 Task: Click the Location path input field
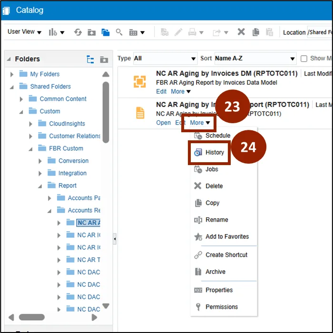coord(320,32)
